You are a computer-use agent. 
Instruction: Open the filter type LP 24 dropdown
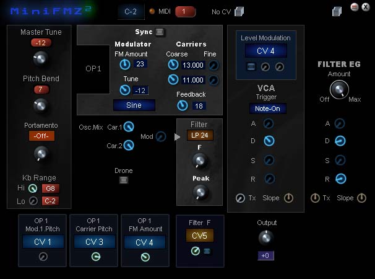pyautogui.click(x=200, y=135)
